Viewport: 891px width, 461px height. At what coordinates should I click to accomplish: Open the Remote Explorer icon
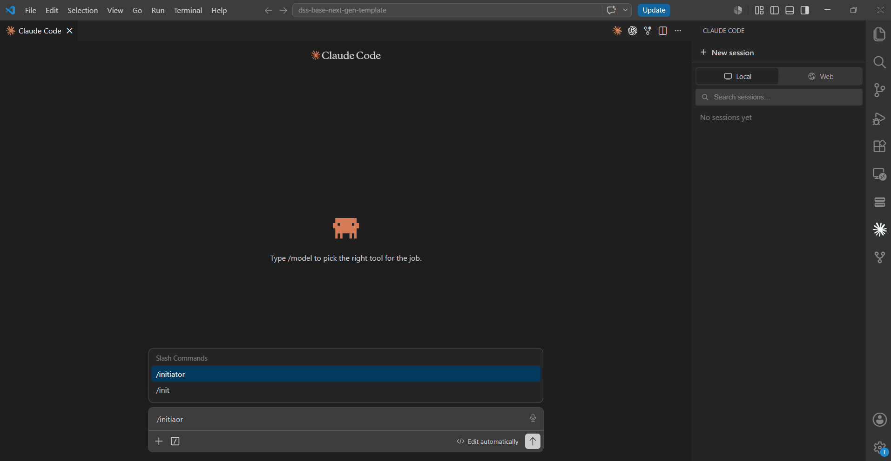(879, 174)
